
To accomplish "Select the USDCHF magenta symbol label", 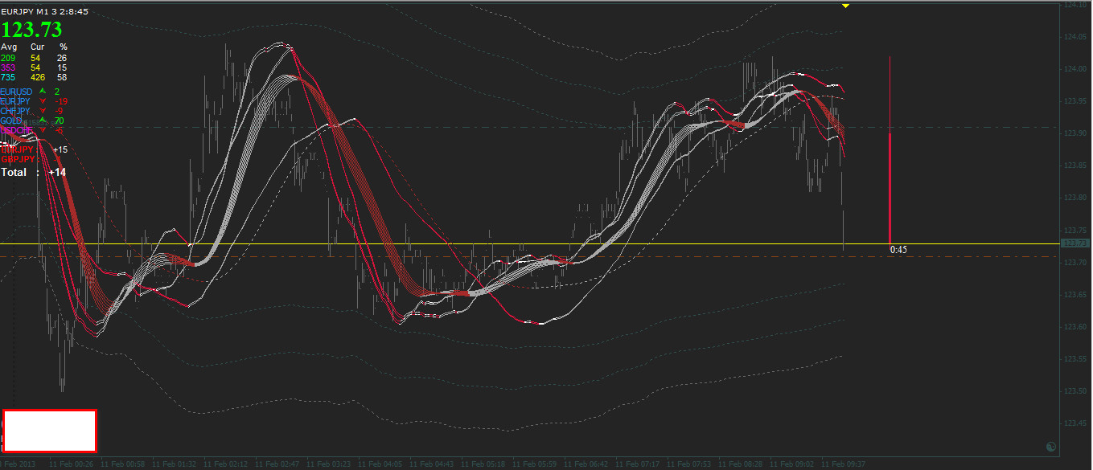I will 17,130.
